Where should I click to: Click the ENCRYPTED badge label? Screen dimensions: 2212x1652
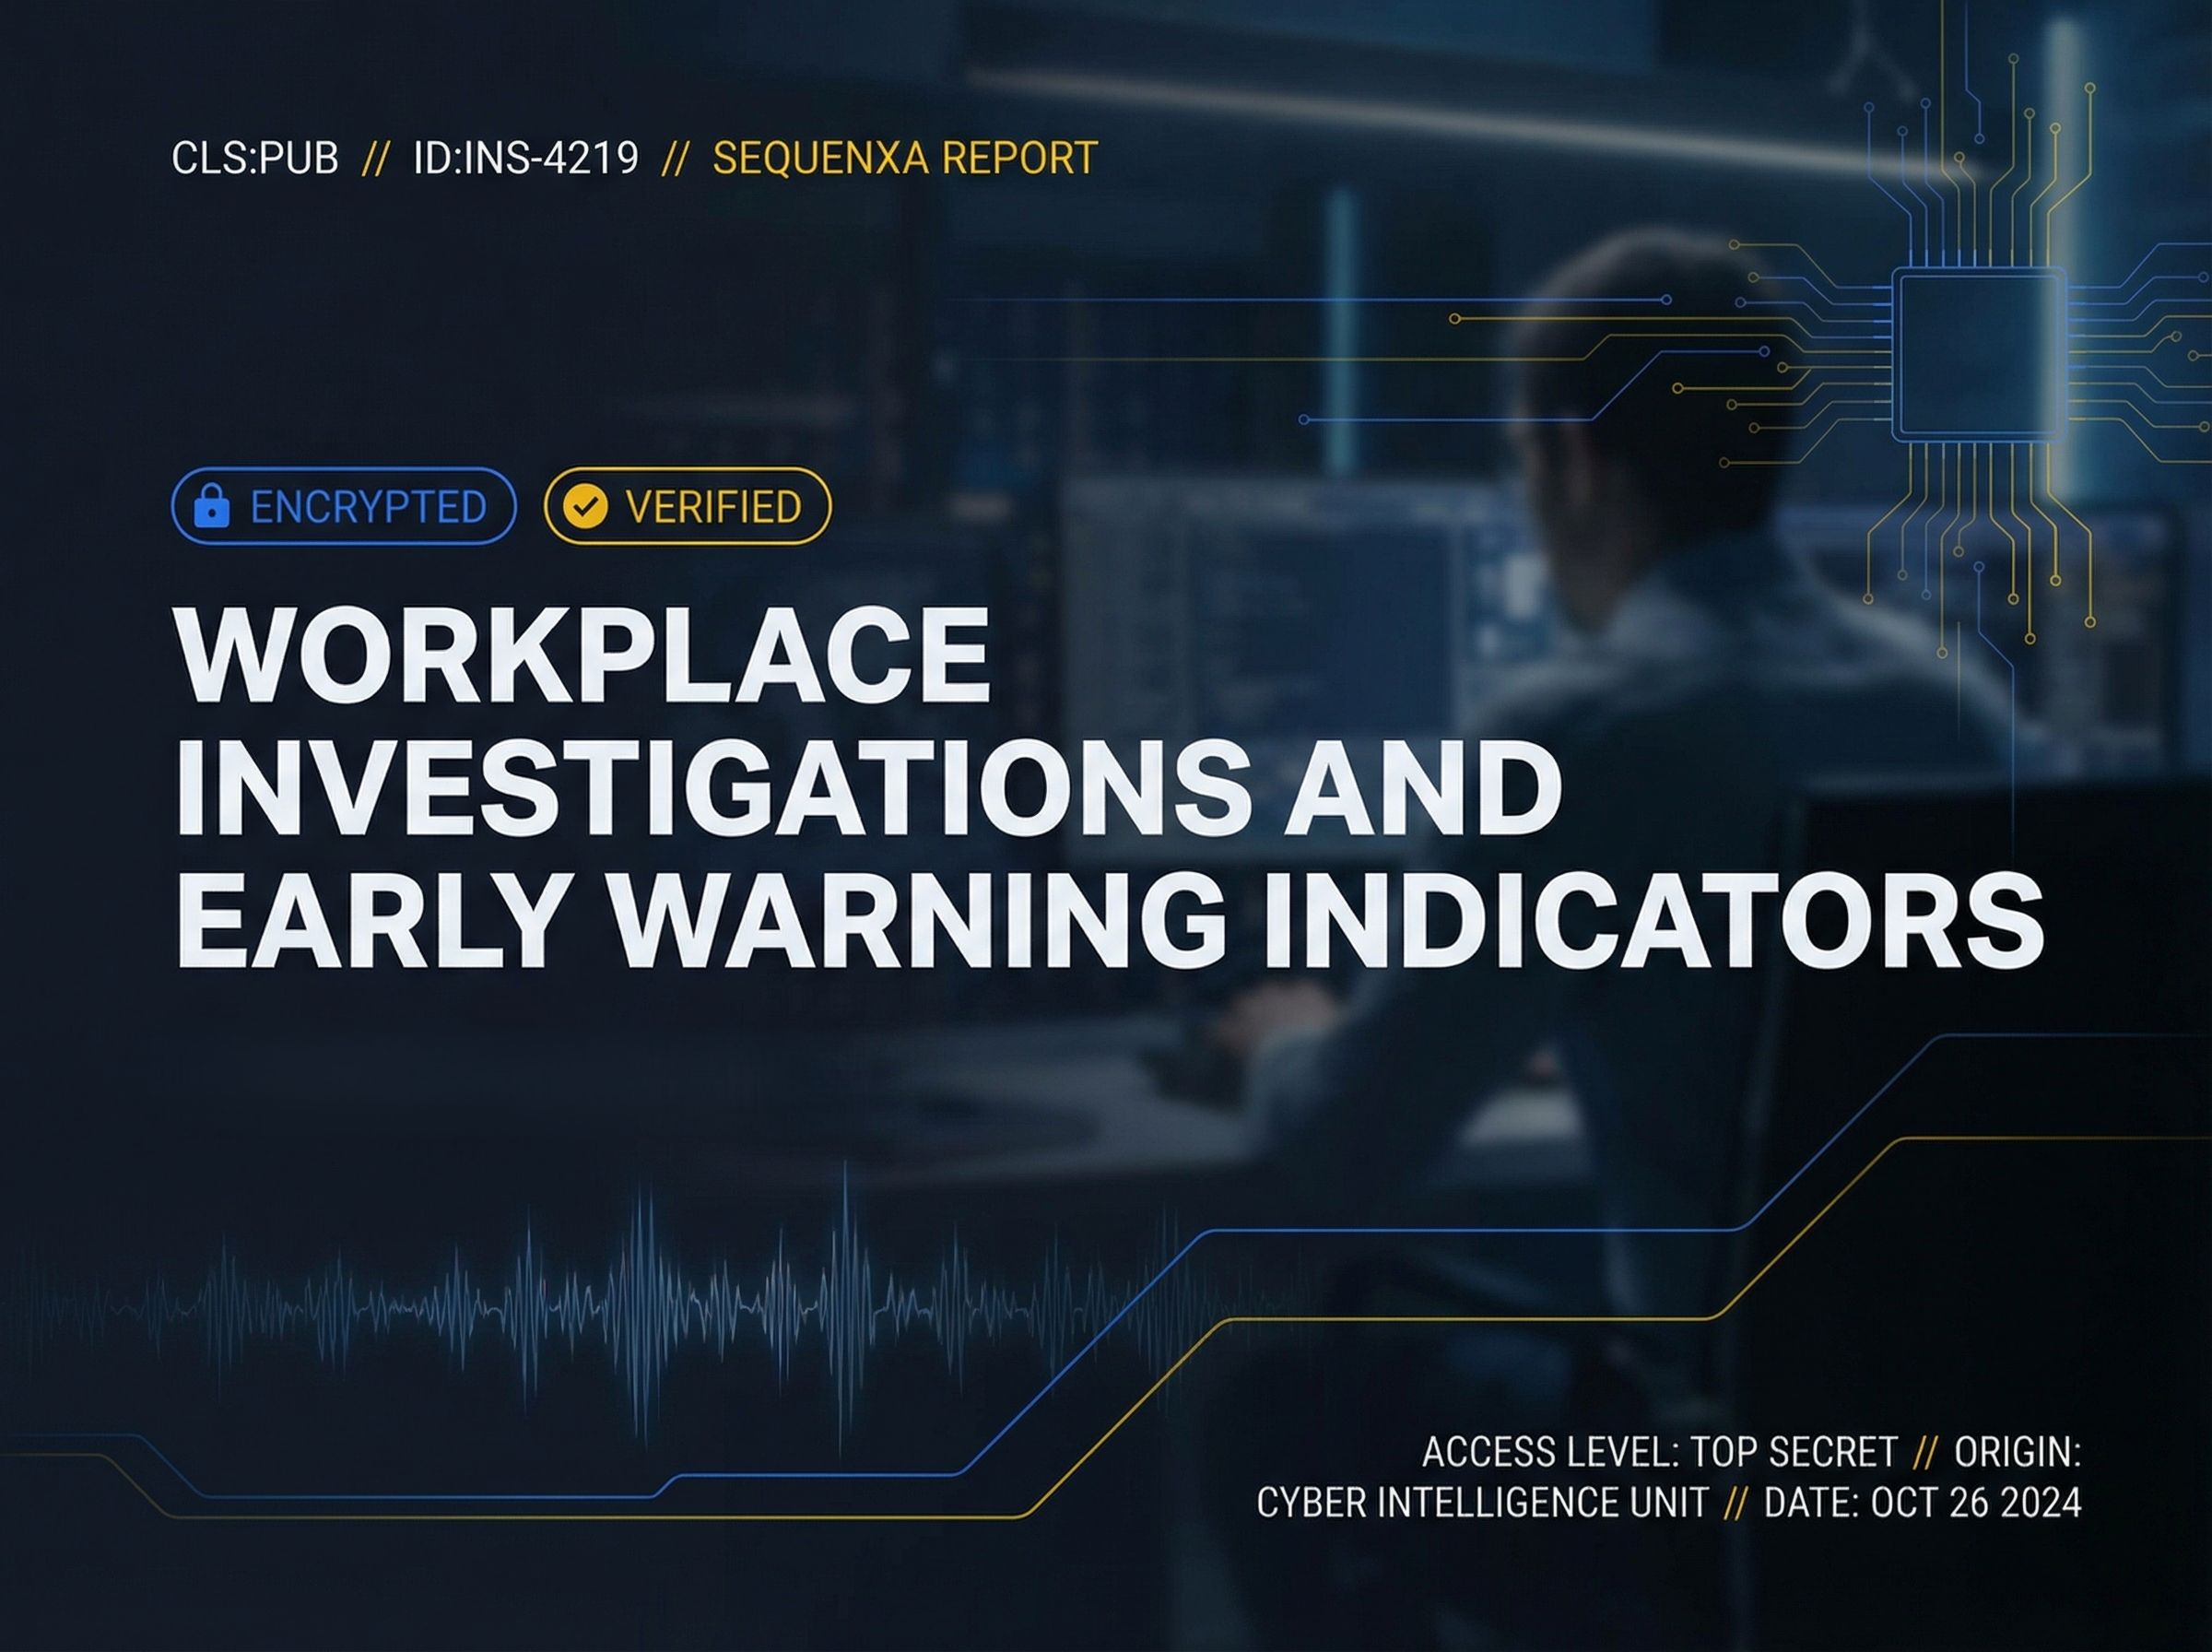click(x=368, y=507)
